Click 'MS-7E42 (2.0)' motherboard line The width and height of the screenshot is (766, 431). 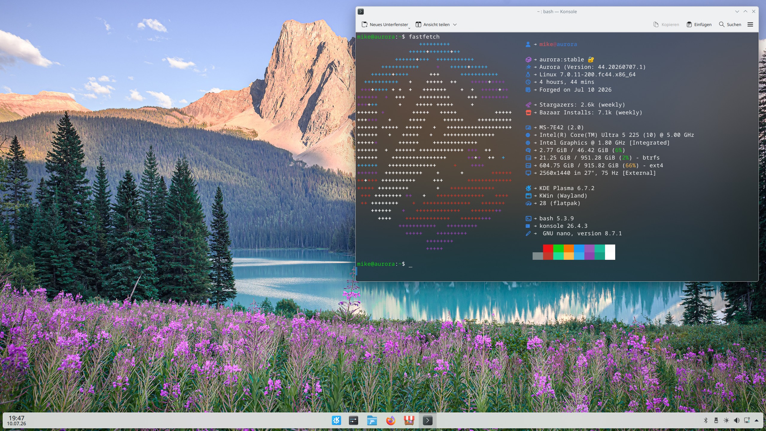[x=561, y=128]
